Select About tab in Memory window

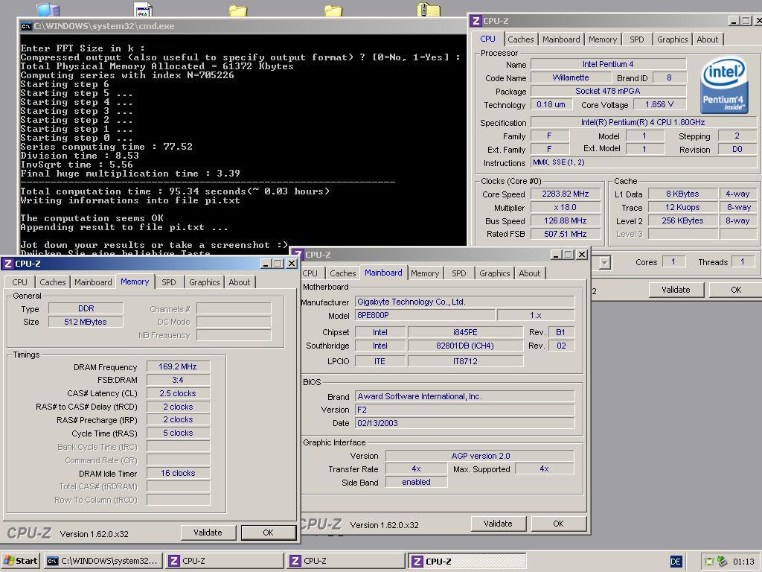point(239,282)
